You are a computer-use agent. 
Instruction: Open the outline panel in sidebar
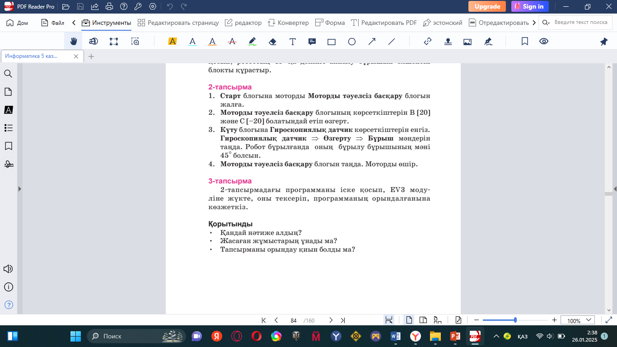(x=8, y=128)
